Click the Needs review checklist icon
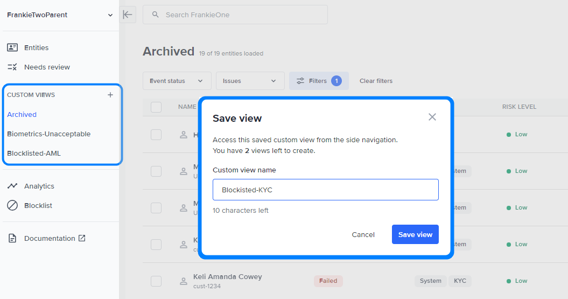The image size is (568, 299). (12, 67)
